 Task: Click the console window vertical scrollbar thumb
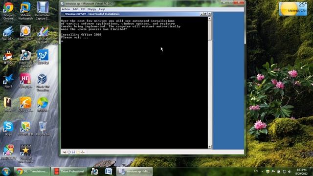(x=209, y=30)
